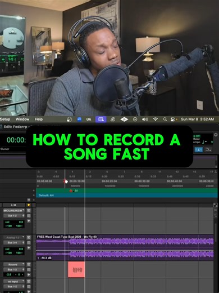Click the plus icon beside -2.6 value
This screenshot has width=219, height=293.
pos(29,274)
